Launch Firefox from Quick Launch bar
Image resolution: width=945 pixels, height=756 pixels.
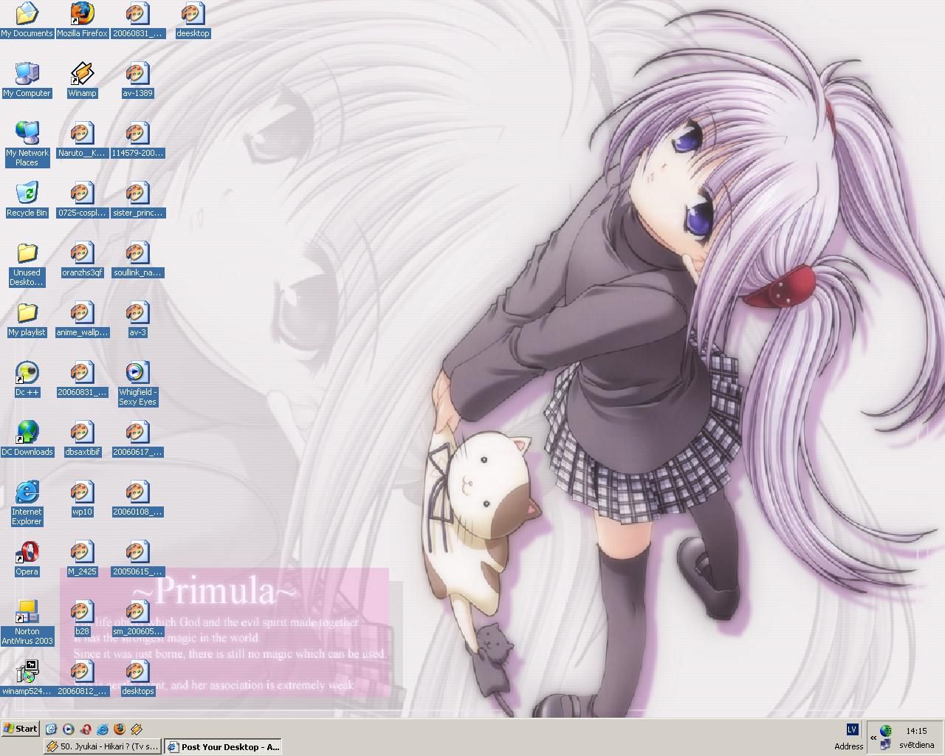120,729
